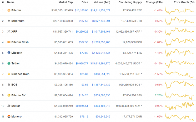The image size is (196, 122).
Task: Open Bitcoin SV 7-day price graph
Action: click(x=179, y=95)
